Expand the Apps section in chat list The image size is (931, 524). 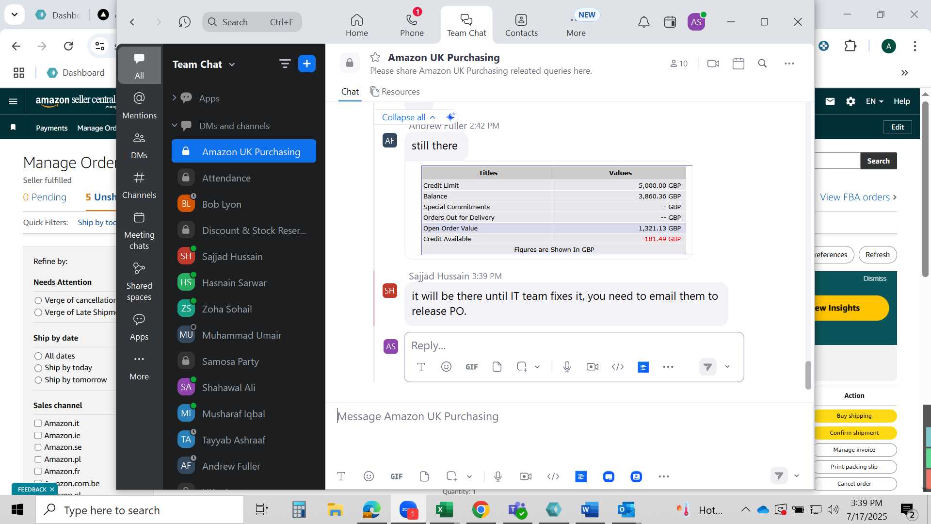click(174, 98)
